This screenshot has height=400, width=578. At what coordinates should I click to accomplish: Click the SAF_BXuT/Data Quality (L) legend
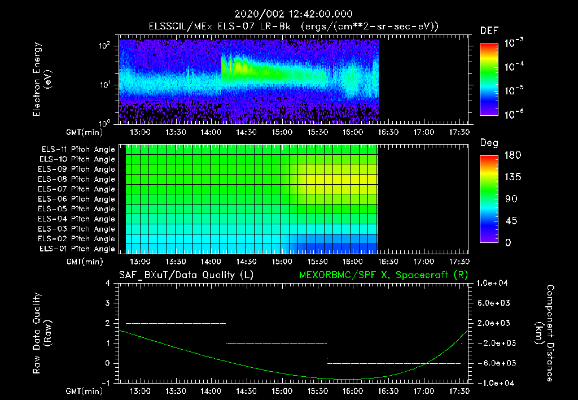pyautogui.click(x=186, y=275)
